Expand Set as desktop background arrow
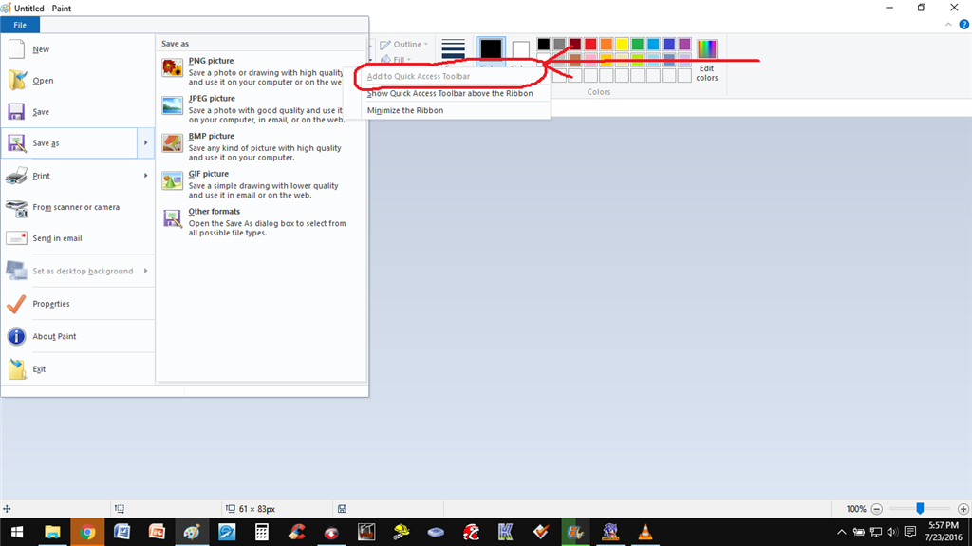Viewport: 972px width, 546px height. click(145, 272)
